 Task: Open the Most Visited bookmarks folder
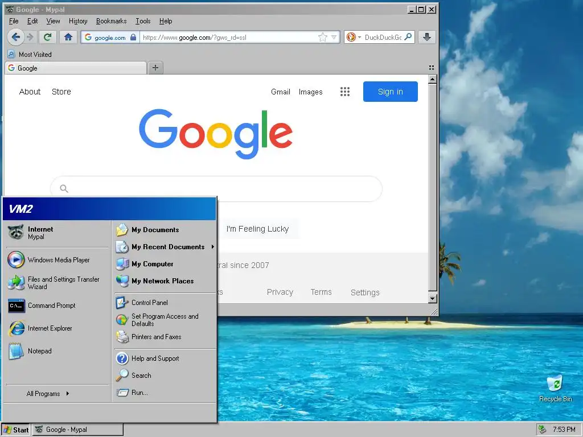coord(30,54)
